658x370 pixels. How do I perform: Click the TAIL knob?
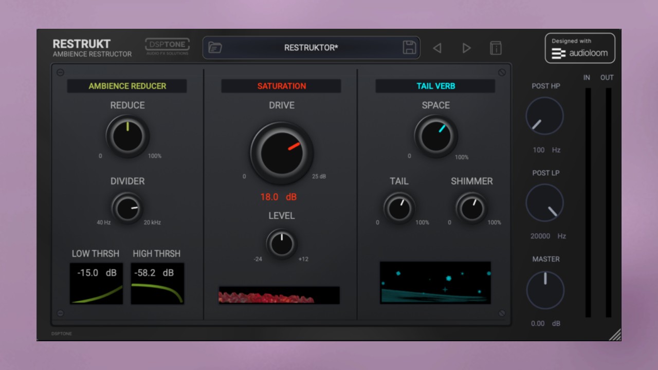[x=399, y=208]
